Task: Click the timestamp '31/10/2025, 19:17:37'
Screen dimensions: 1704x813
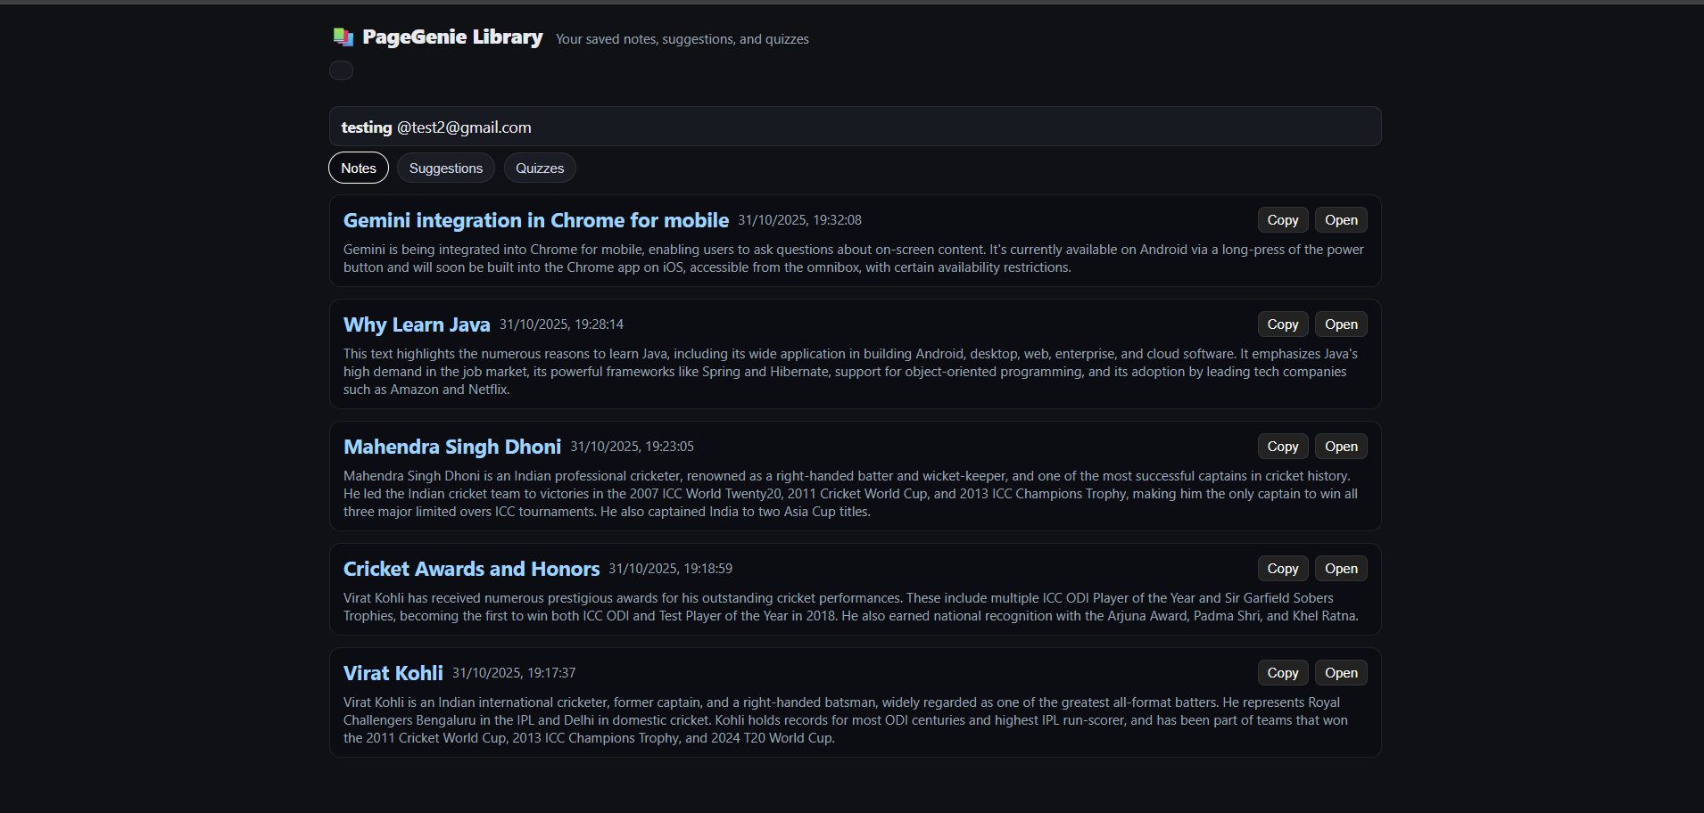Action: pyautogui.click(x=514, y=673)
